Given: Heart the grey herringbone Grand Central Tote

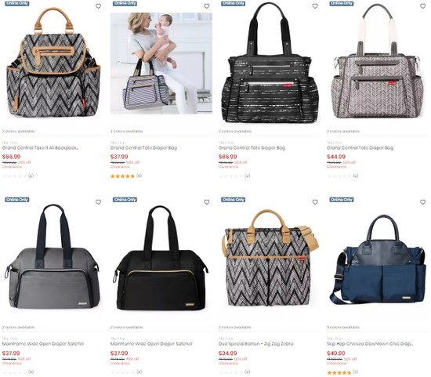Looking at the screenshot, I should coord(422,6).
